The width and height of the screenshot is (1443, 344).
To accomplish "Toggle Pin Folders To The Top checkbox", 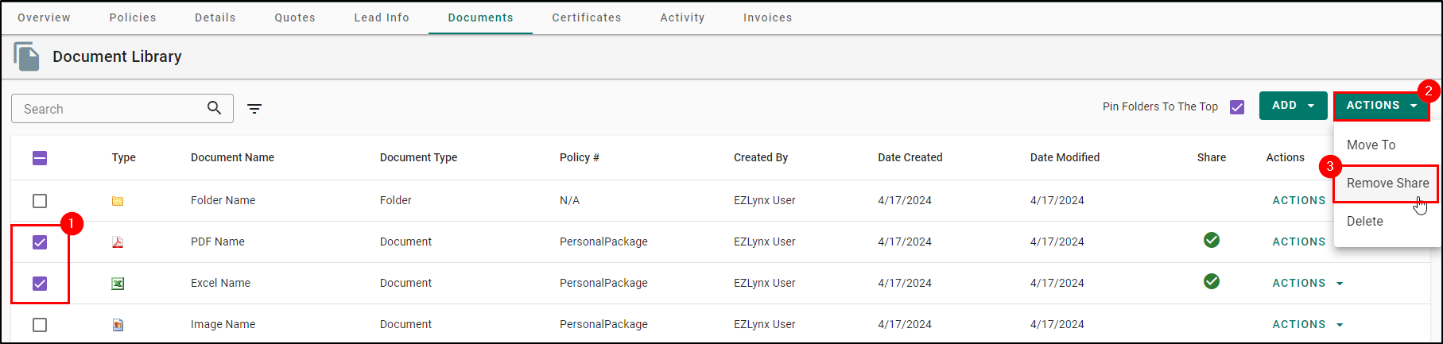I will 1237,107.
